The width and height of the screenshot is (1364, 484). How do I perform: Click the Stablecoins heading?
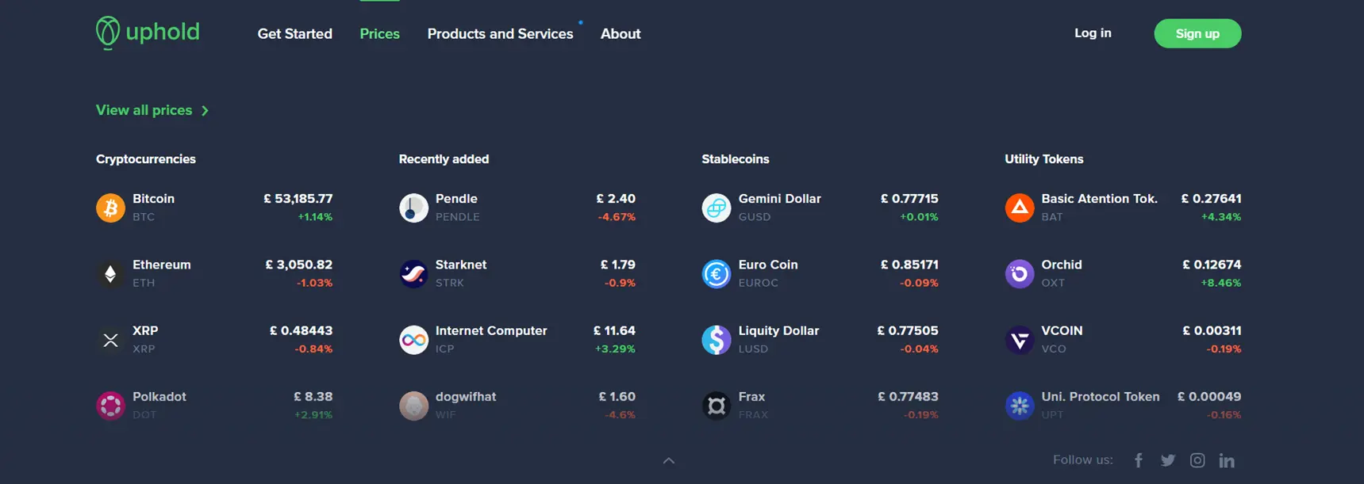point(736,159)
